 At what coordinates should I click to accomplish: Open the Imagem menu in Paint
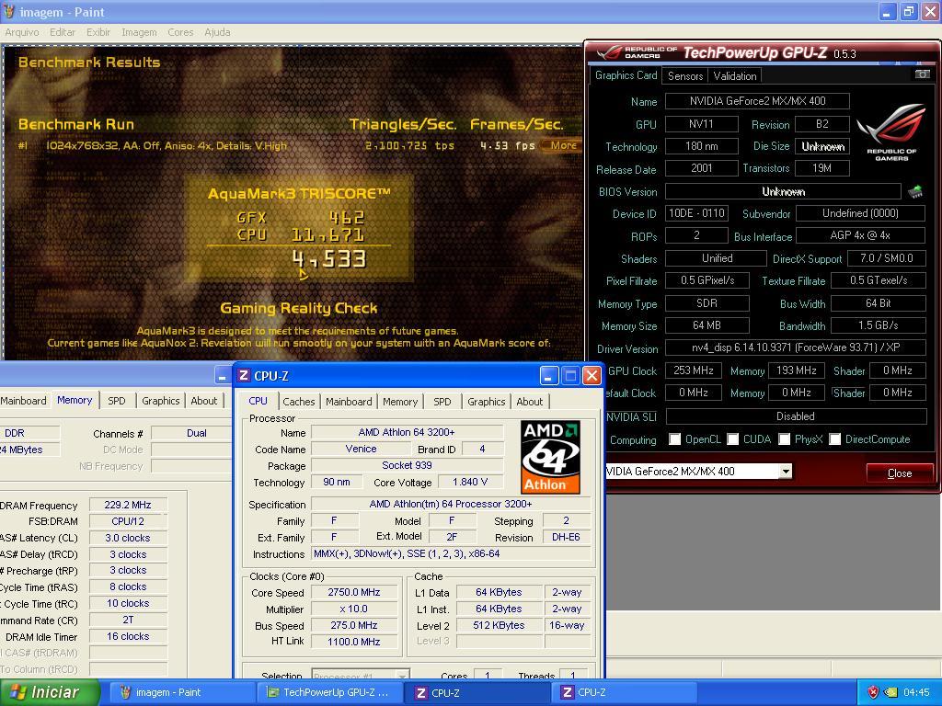point(139,32)
